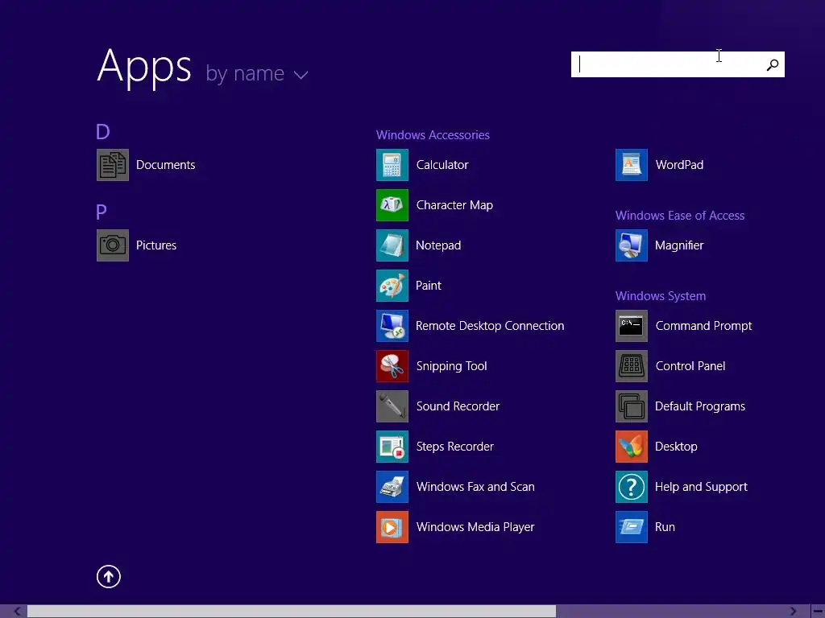Click the 'Calculator' label text
The image size is (825, 618).
coord(442,165)
